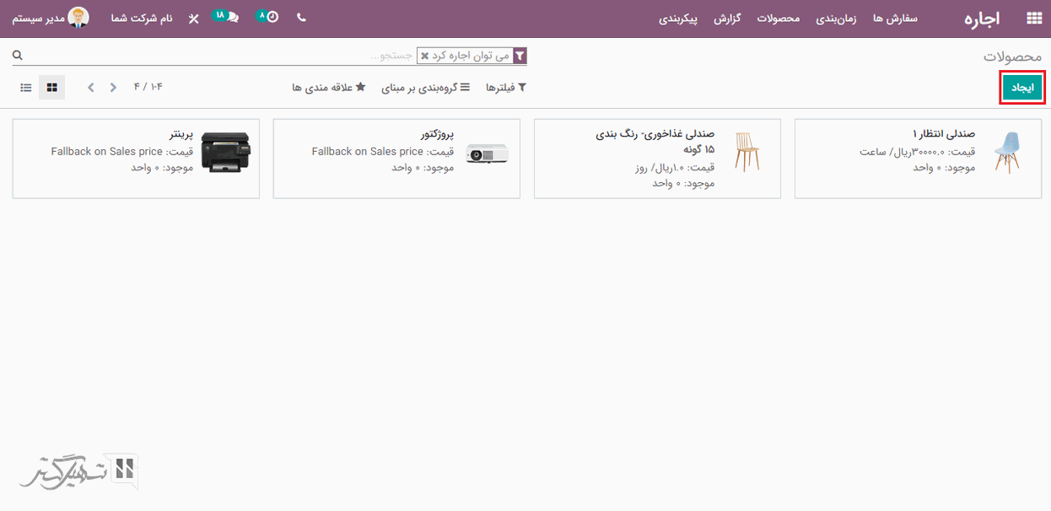Open the apps grid home menu
This screenshot has width=1051, height=511.
pyautogui.click(x=1033, y=19)
